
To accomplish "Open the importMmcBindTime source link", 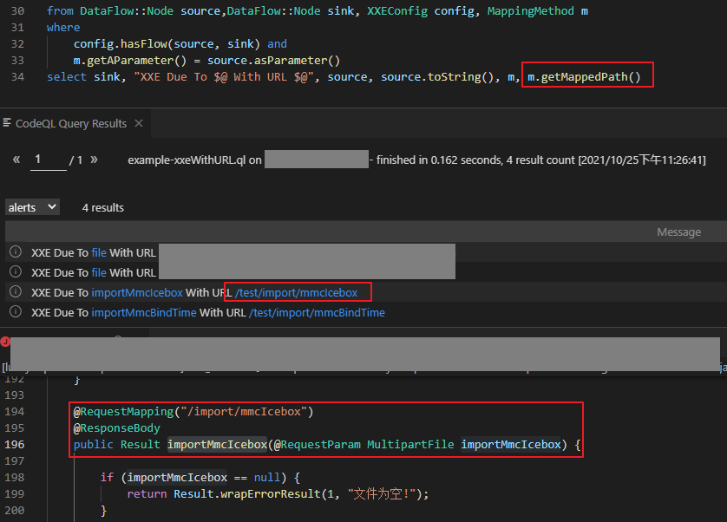I will coord(144,312).
